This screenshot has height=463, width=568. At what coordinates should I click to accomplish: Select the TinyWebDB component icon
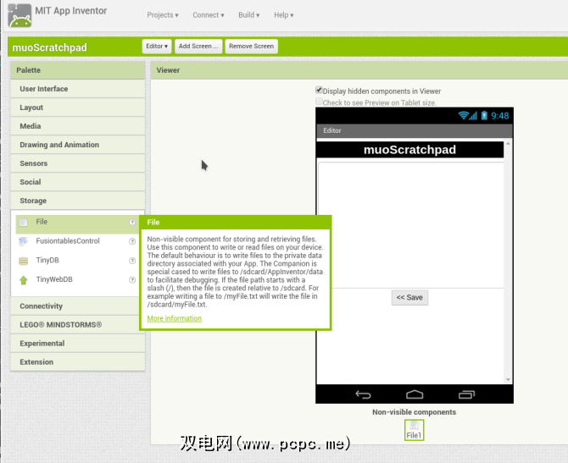click(x=24, y=280)
